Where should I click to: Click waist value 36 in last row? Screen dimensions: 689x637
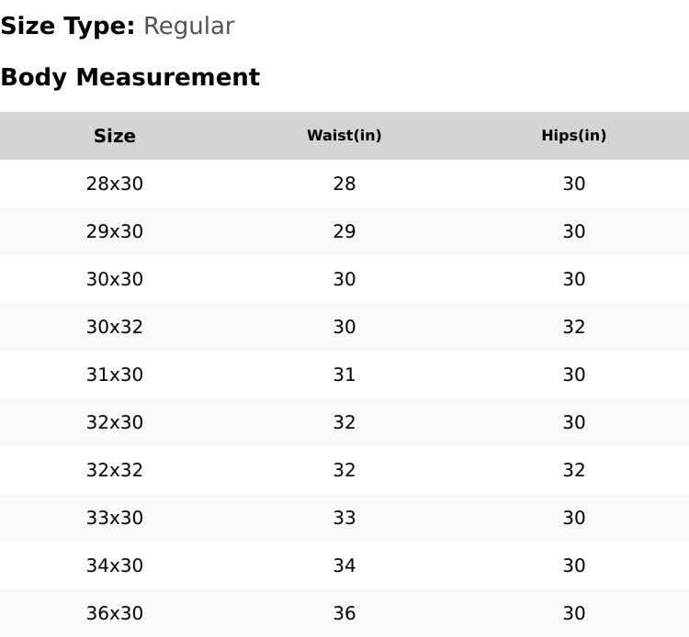click(344, 613)
